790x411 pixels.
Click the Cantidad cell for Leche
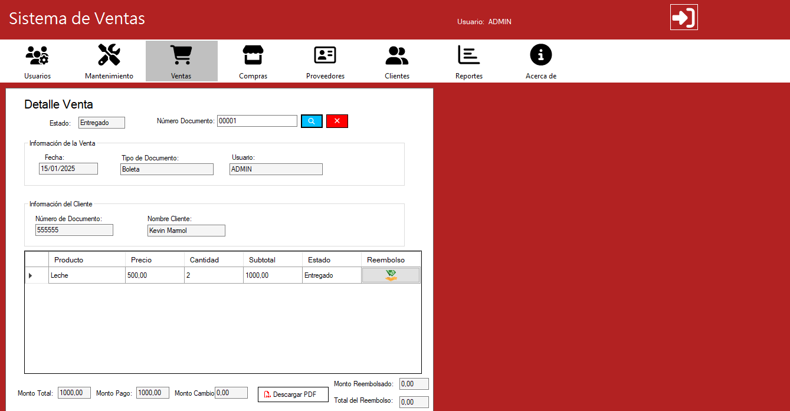click(214, 275)
